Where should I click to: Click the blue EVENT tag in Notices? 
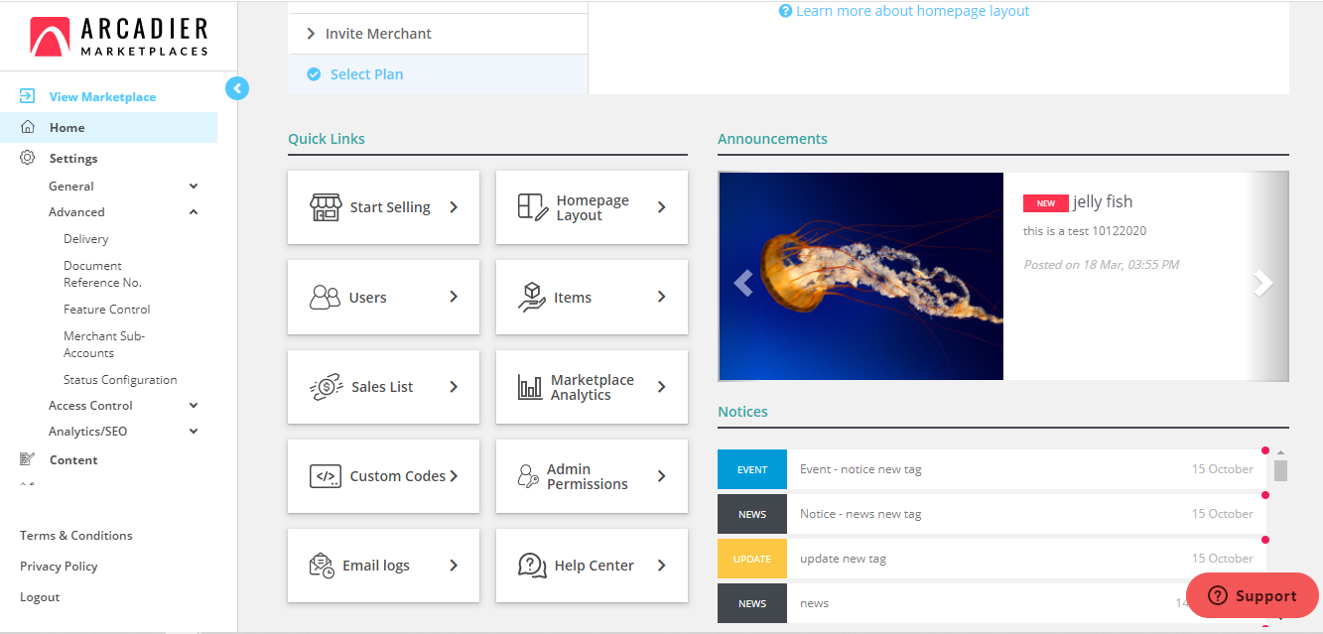tap(752, 469)
